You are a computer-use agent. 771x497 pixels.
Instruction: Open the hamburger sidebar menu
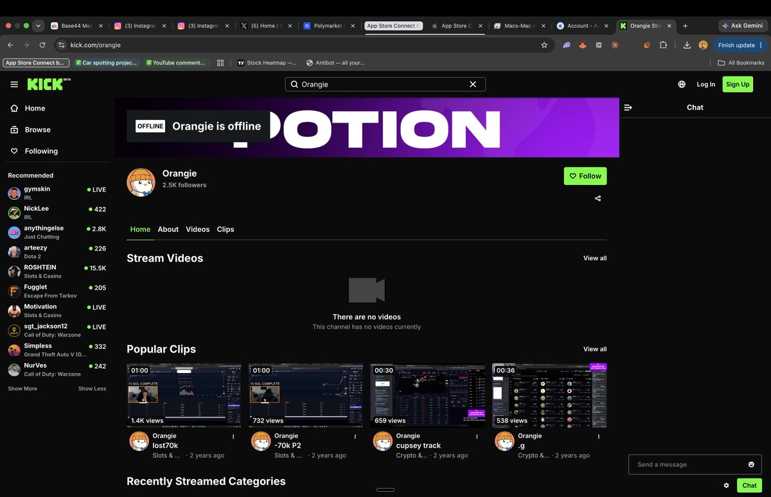click(x=14, y=84)
